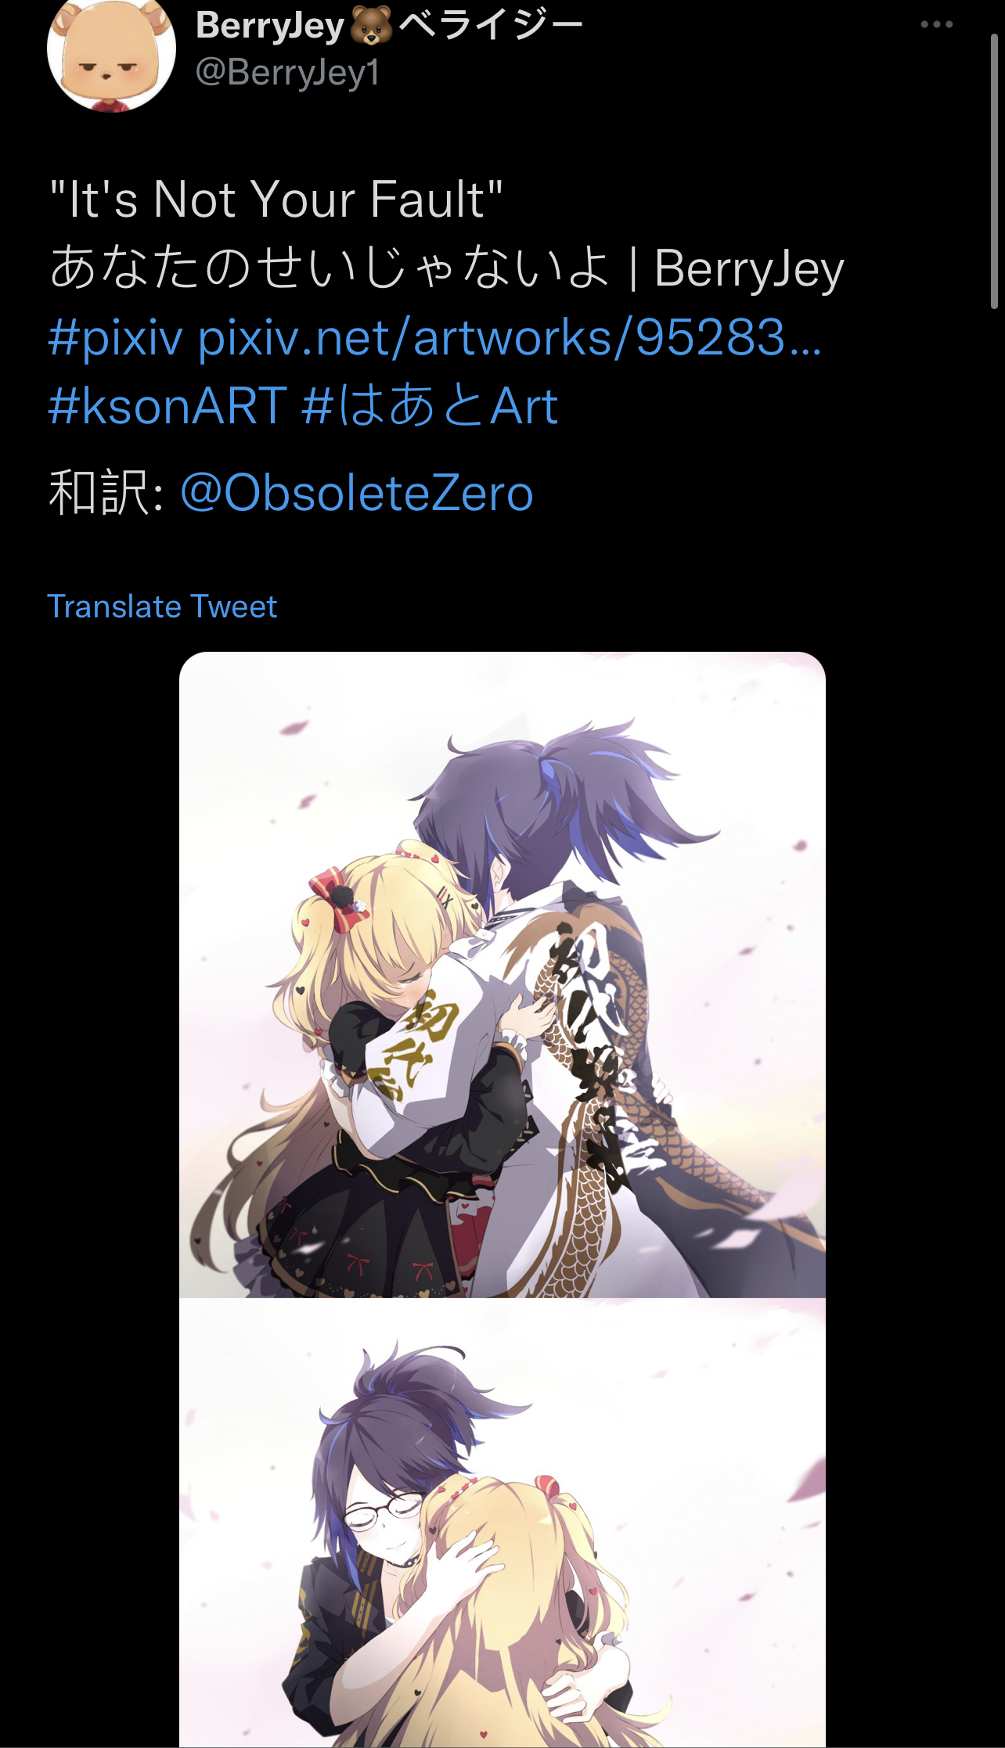Click the tweet title "It's Not Your Fault"
This screenshot has width=1005, height=1748.
point(276,200)
